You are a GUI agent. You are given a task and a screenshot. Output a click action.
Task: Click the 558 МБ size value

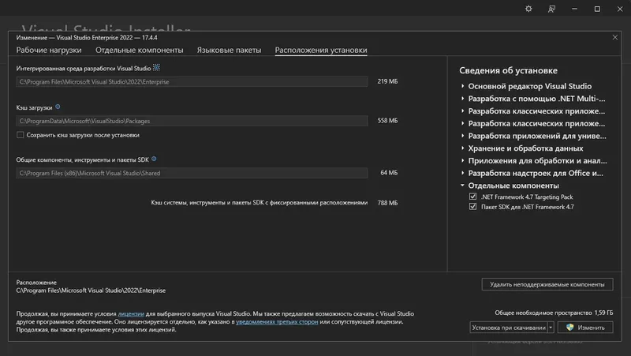tap(387, 121)
